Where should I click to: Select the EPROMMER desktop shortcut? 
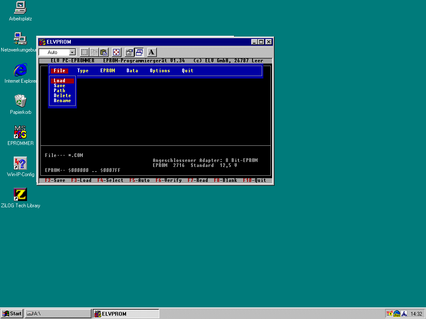pyautogui.click(x=20, y=136)
